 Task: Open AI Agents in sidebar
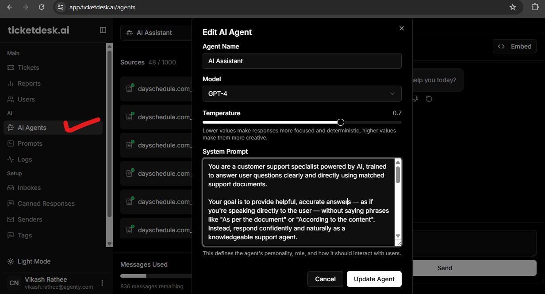(x=53, y=128)
